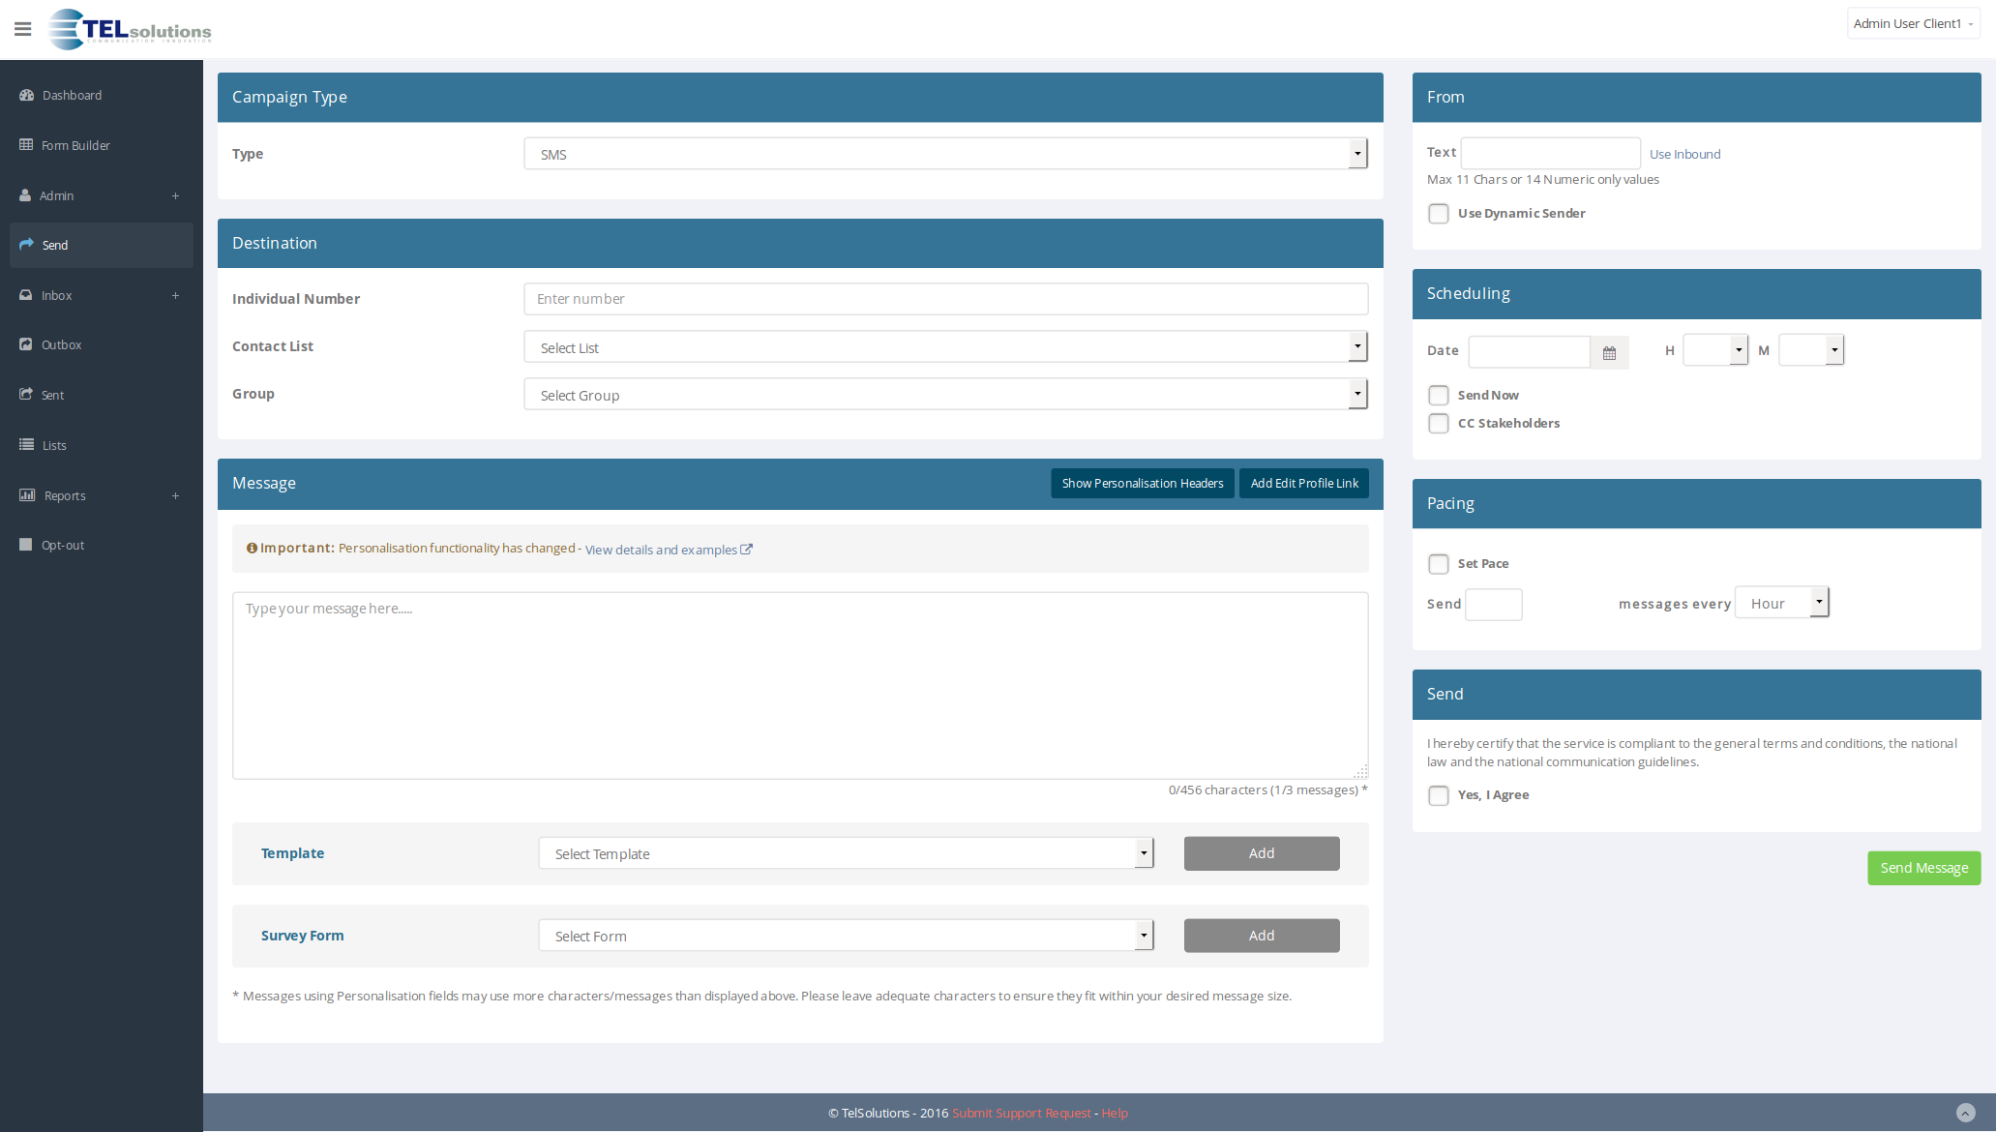Image resolution: width=1996 pixels, height=1132 pixels.
Task: Click the Dashboard sidebar icon
Action: point(26,95)
